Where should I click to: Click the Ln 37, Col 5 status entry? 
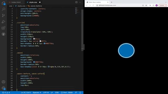tap(26, 93)
